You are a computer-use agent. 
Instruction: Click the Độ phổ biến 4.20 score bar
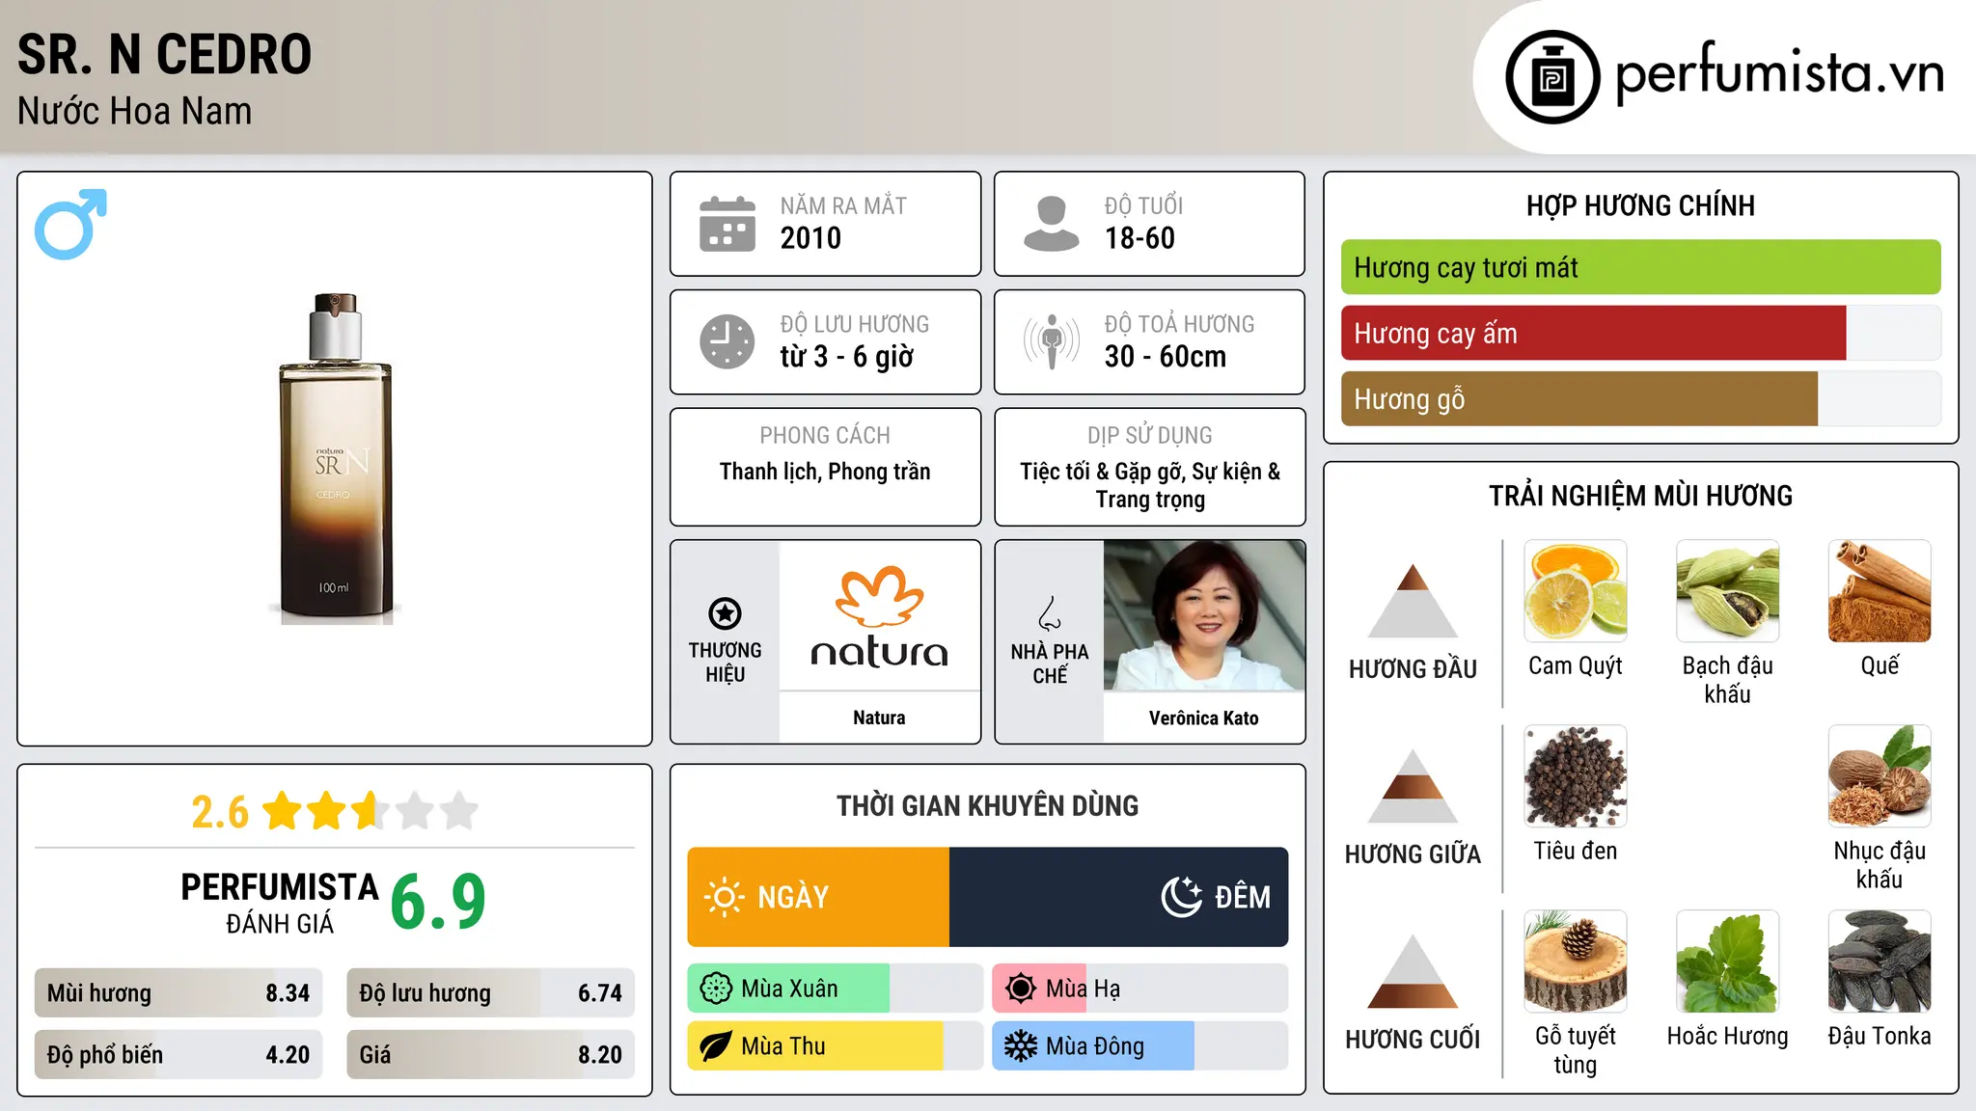[178, 1054]
